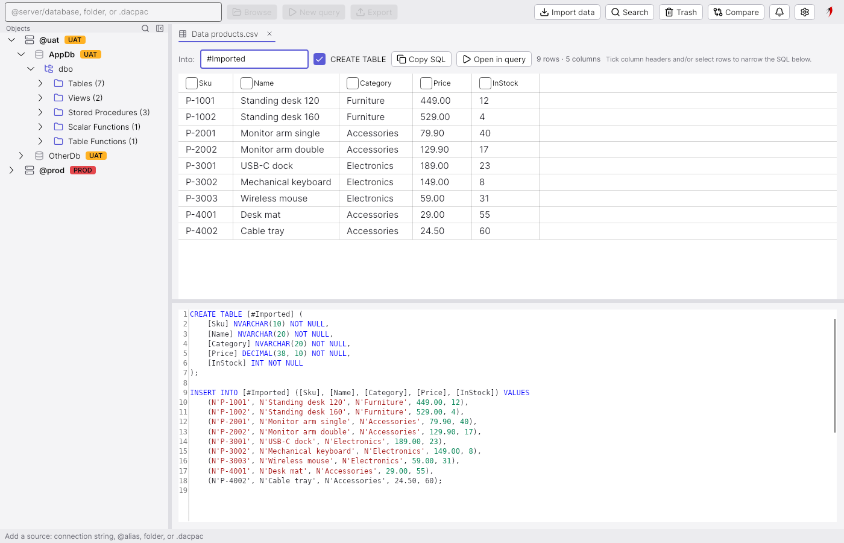
Task: Collapse the @uat server node
Action: tap(11, 40)
